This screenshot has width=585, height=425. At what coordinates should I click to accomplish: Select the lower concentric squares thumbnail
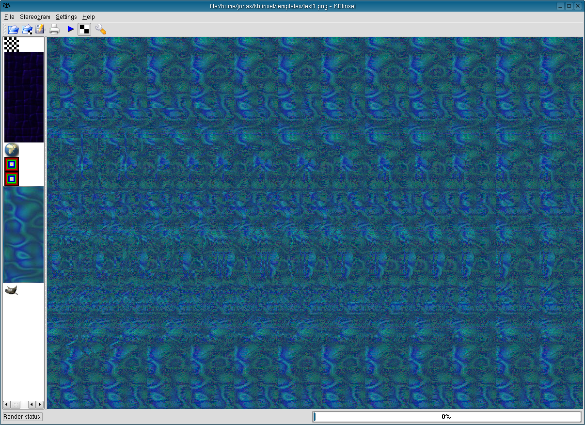pyautogui.click(x=11, y=179)
